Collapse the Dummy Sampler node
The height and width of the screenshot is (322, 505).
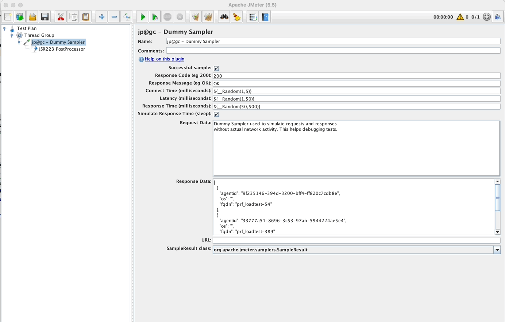(19, 42)
